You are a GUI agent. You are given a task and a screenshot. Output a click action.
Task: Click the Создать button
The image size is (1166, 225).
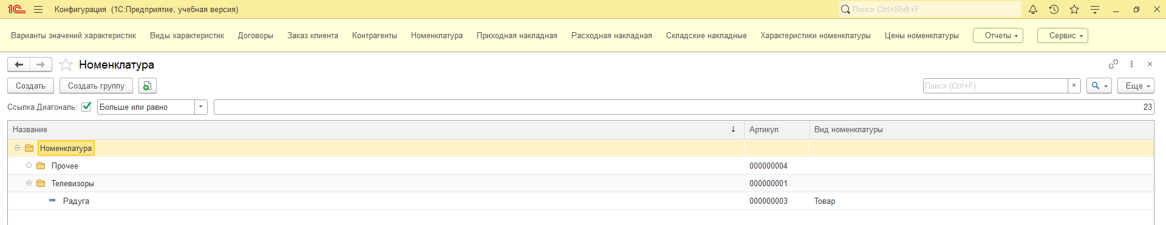pos(30,86)
